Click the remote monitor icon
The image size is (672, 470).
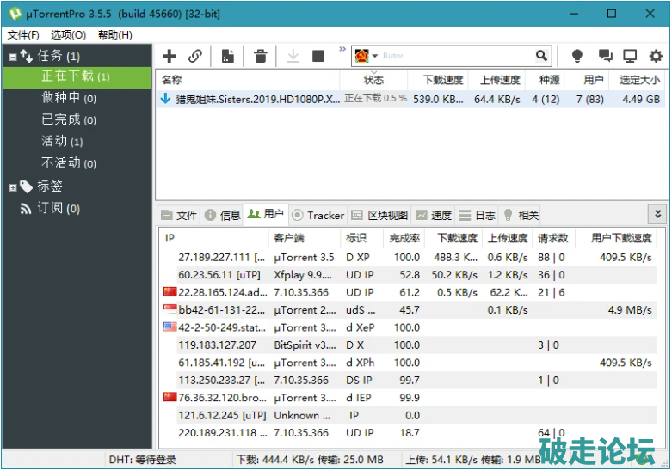(630, 56)
